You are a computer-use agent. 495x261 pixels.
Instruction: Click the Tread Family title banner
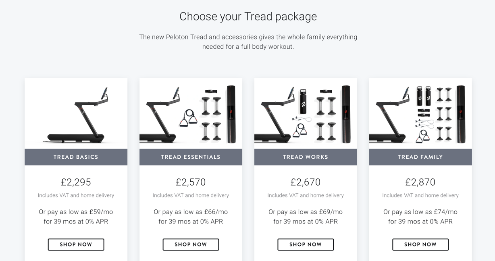(420, 157)
